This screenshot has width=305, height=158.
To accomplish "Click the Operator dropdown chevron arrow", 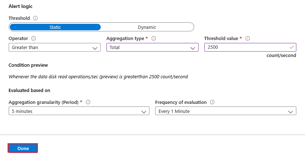I will click(x=95, y=48).
